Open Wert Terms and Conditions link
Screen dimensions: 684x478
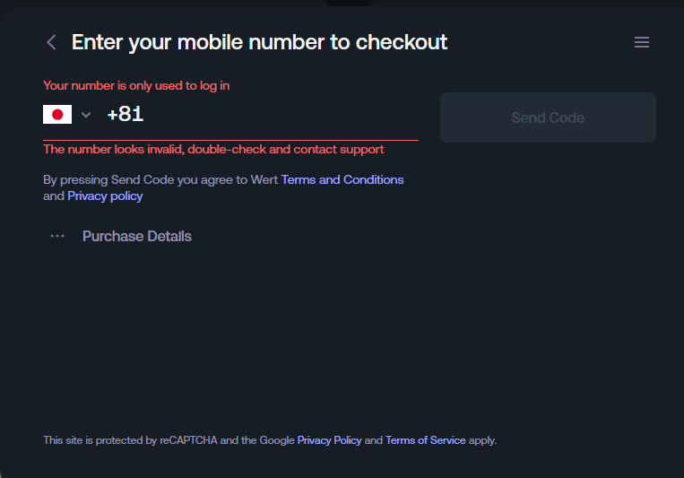[x=342, y=180]
